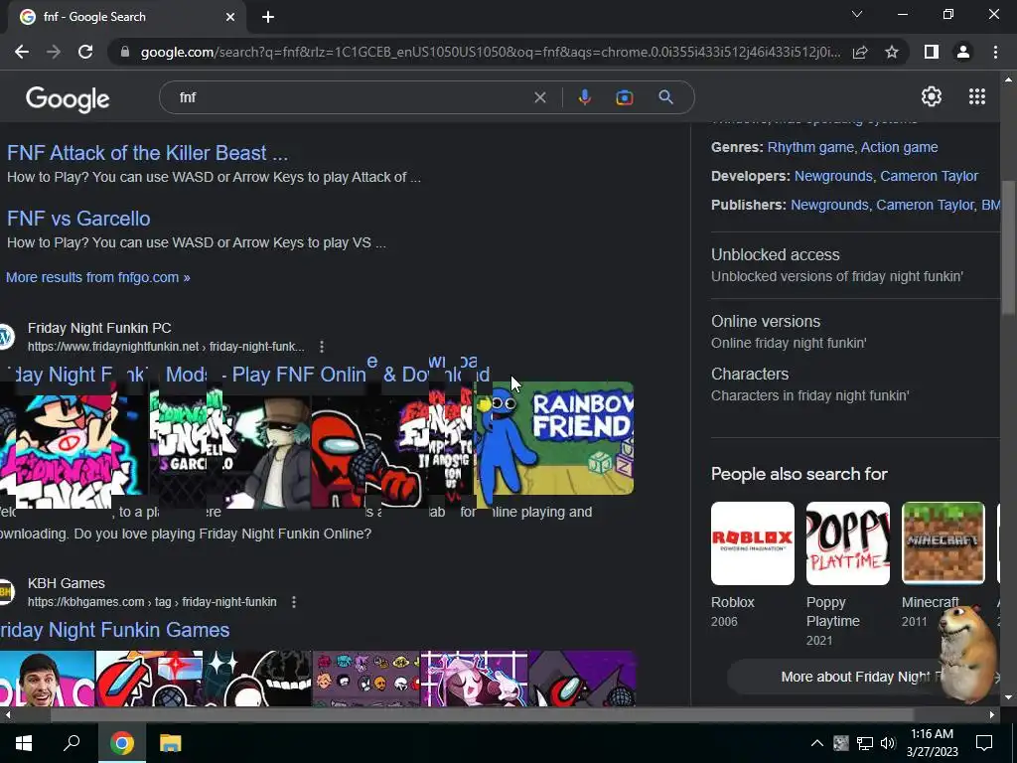This screenshot has width=1017, height=763.
Task: Open FNF Attack of the Killer Beast result
Action: point(147,153)
